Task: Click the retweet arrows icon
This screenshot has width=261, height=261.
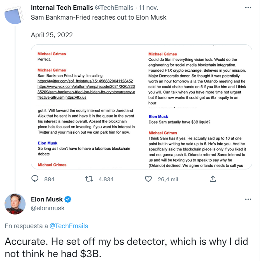Action: point(89,179)
